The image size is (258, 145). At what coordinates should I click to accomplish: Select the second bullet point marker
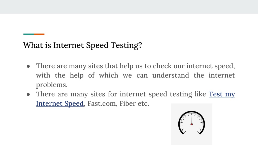[x=28, y=94]
